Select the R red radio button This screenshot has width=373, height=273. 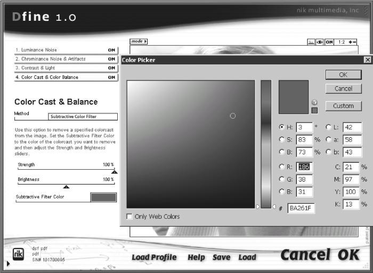click(x=281, y=167)
